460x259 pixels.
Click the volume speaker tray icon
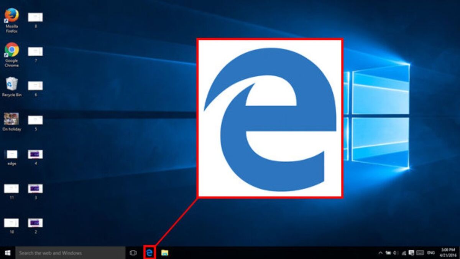(396, 253)
